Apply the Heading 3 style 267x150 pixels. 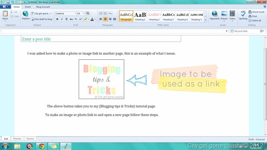pyautogui.click(x=168, y=16)
